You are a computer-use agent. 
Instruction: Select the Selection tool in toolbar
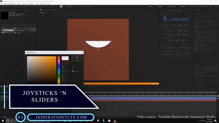2,6
